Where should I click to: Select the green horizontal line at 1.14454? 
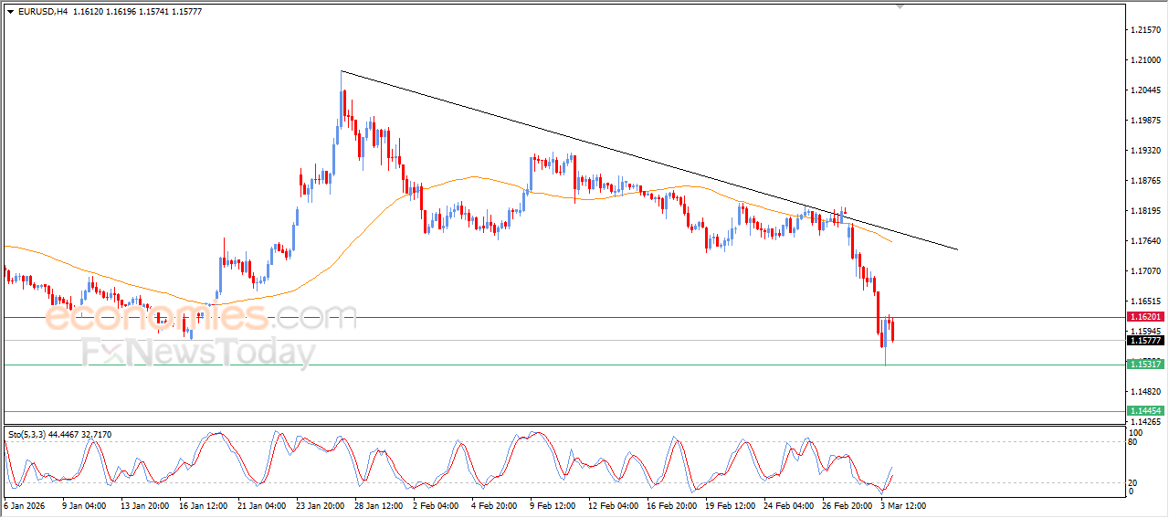click(x=563, y=411)
